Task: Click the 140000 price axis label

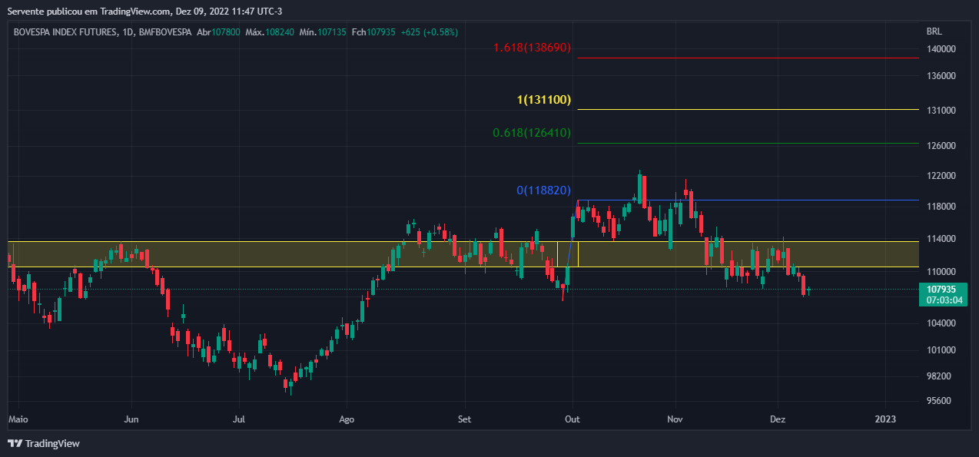Action: pyautogui.click(x=941, y=48)
